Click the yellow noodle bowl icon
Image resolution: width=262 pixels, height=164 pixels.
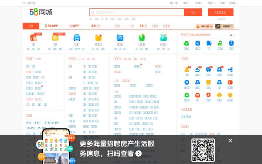point(230,95)
